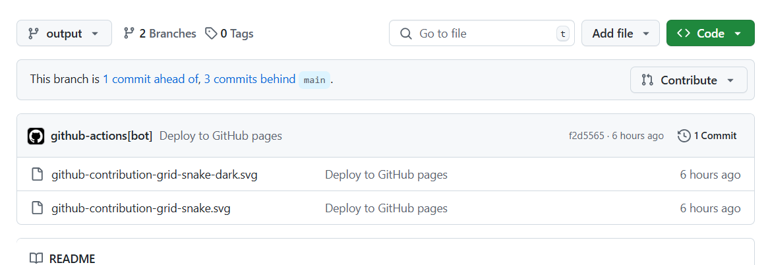Click the branch icon next to 2 Branches
The height and width of the screenshot is (265, 768).
[129, 34]
